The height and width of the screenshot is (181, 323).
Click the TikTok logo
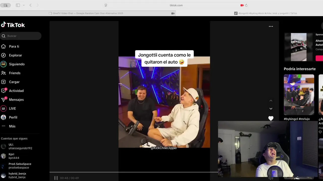coord(13,25)
